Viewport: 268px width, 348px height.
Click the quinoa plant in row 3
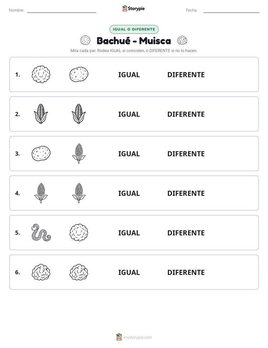tap(79, 153)
